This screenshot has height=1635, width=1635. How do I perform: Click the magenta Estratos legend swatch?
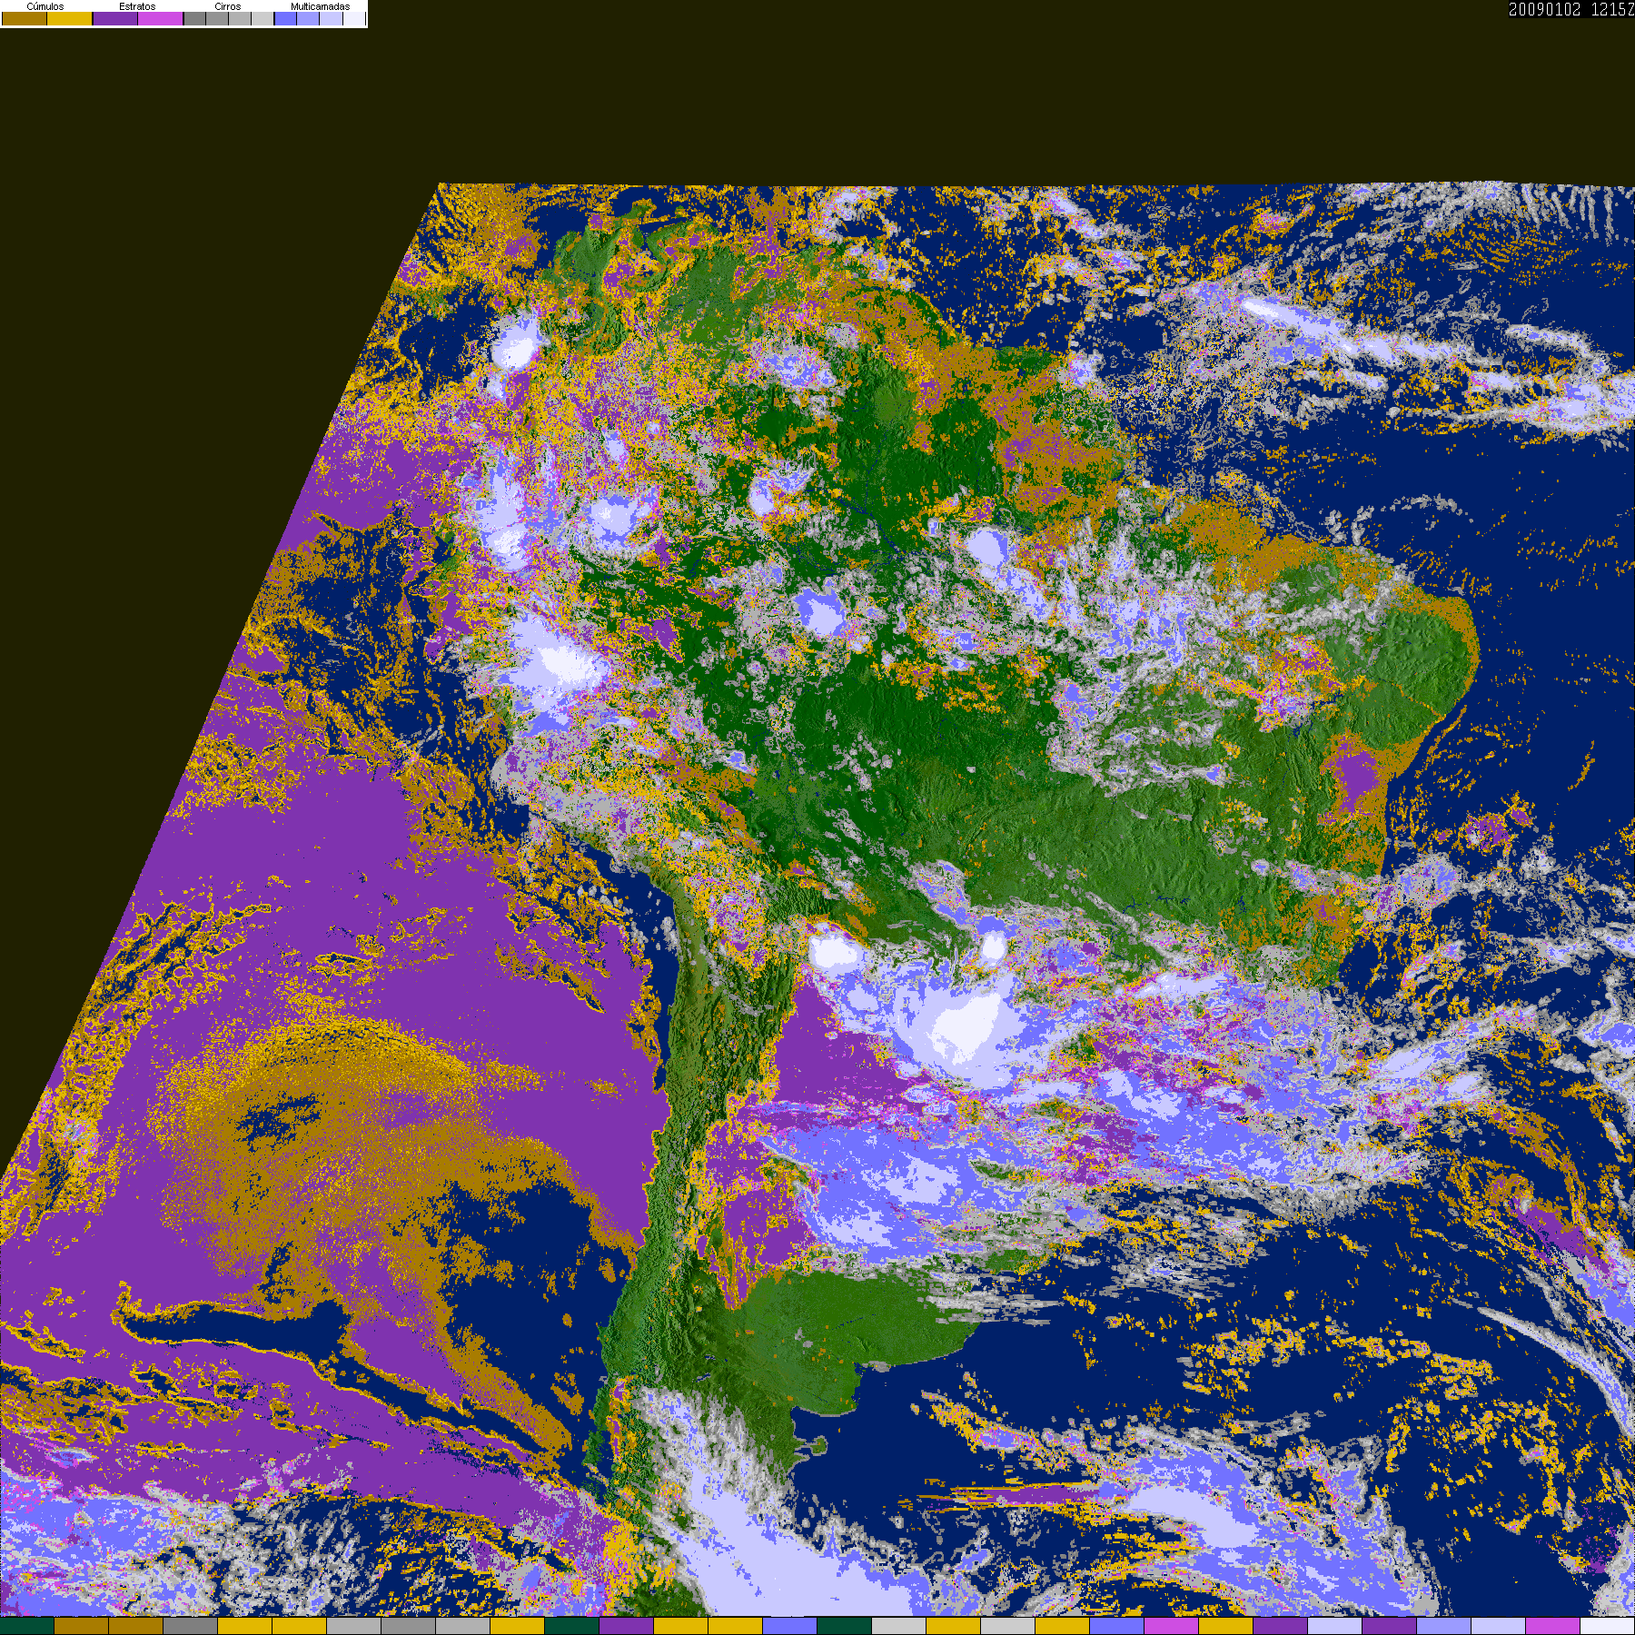point(160,18)
